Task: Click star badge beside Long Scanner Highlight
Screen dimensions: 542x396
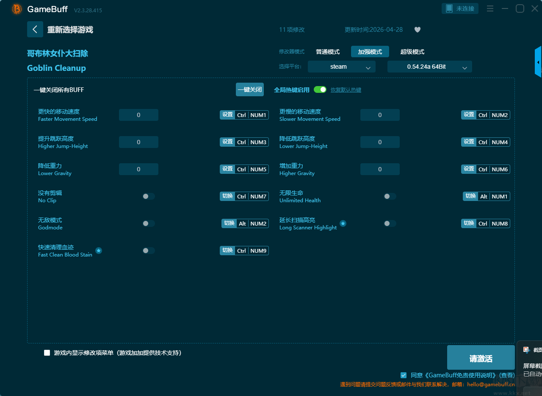Action: pos(343,223)
